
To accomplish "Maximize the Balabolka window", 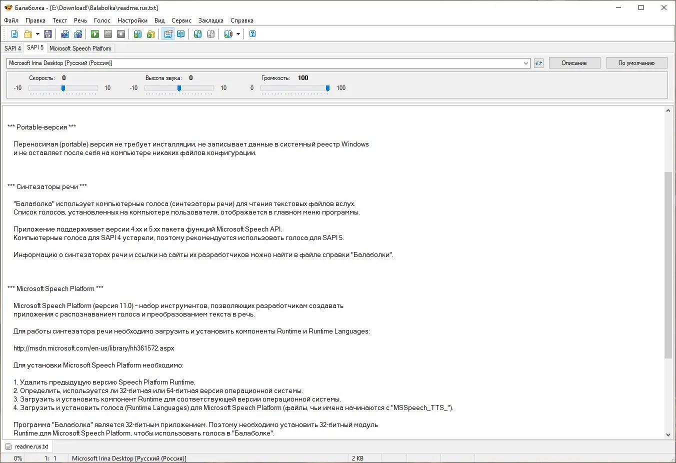I will click(641, 7).
